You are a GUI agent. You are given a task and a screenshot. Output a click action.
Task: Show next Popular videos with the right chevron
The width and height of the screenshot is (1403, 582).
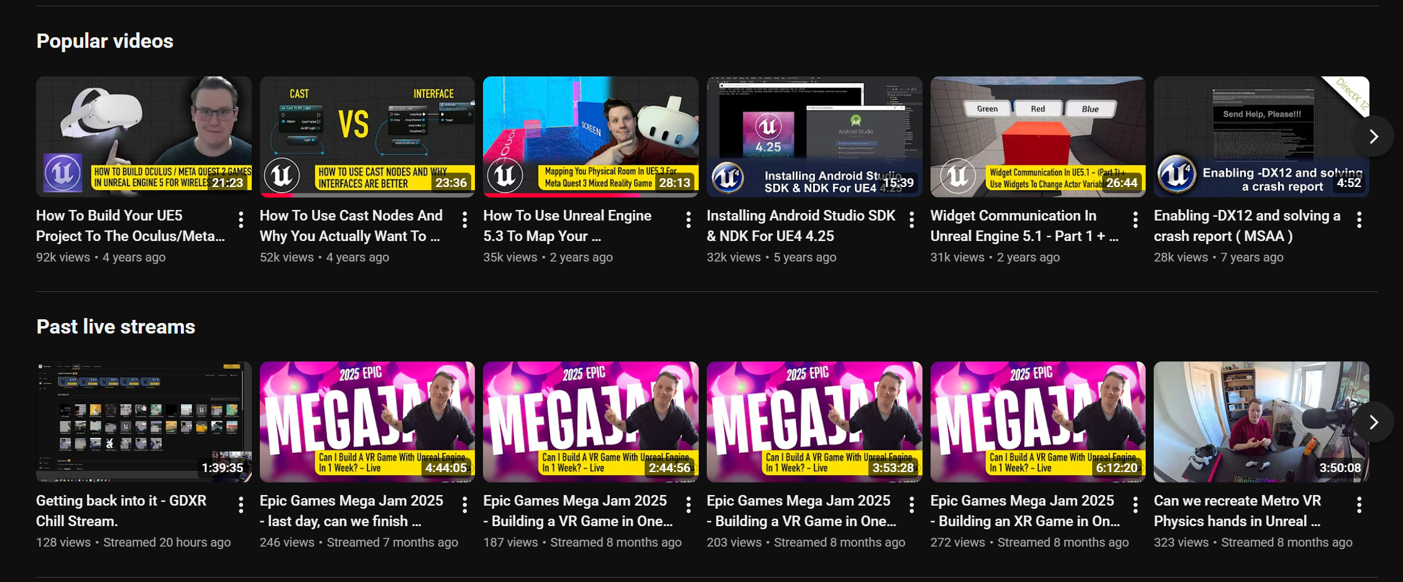[1373, 137]
